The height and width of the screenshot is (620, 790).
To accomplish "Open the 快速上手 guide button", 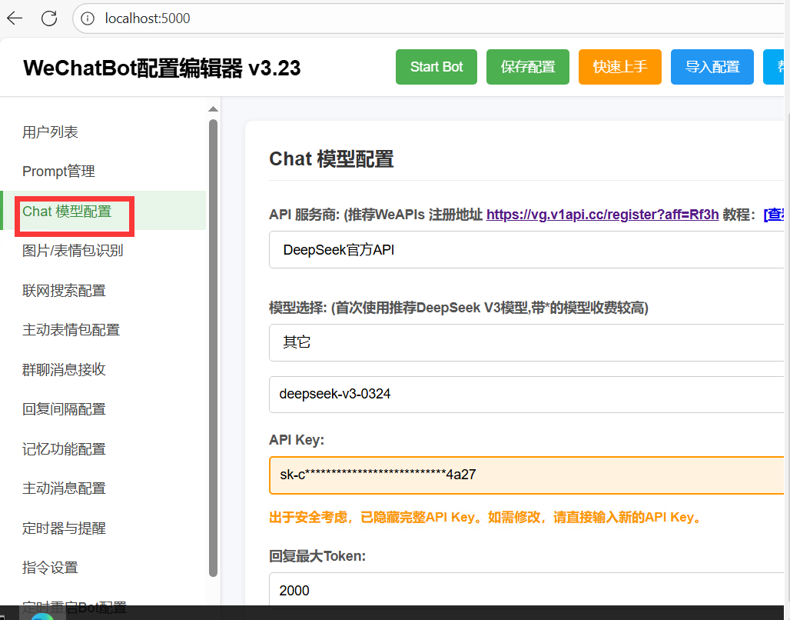I will 619,67.
